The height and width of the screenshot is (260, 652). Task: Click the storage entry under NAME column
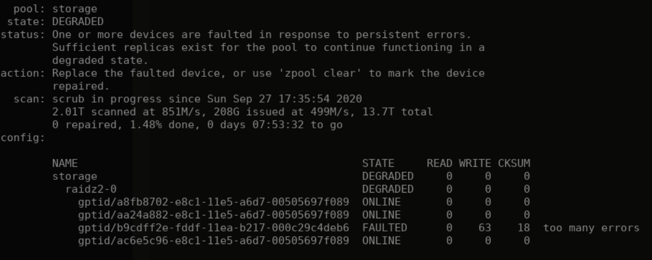coord(74,176)
